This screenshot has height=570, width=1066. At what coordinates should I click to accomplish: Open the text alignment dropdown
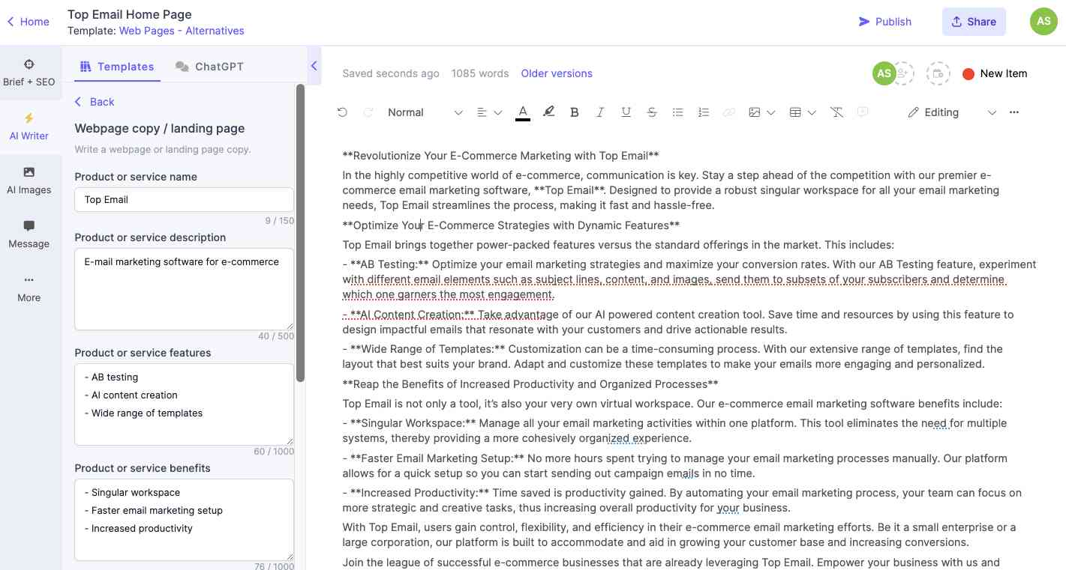click(488, 112)
